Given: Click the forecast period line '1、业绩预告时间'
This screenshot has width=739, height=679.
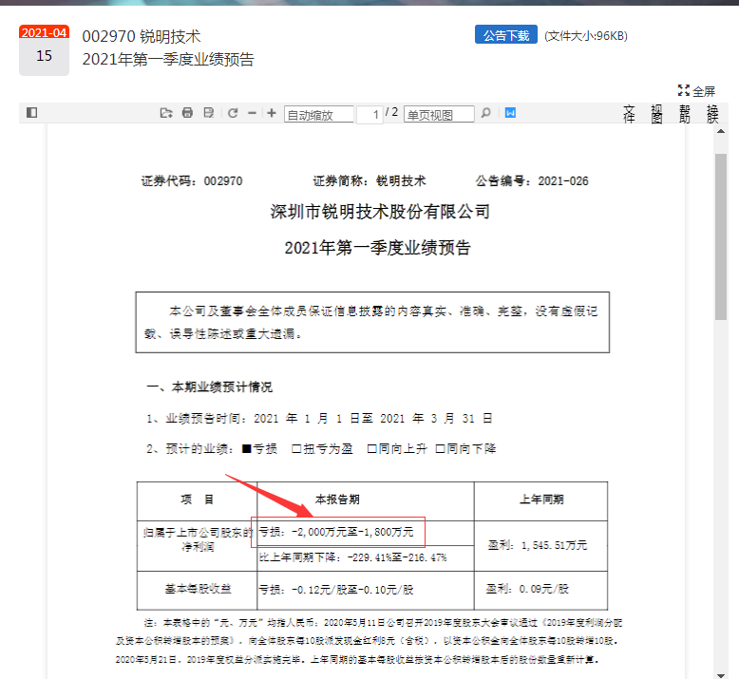Looking at the screenshot, I should click(319, 419).
